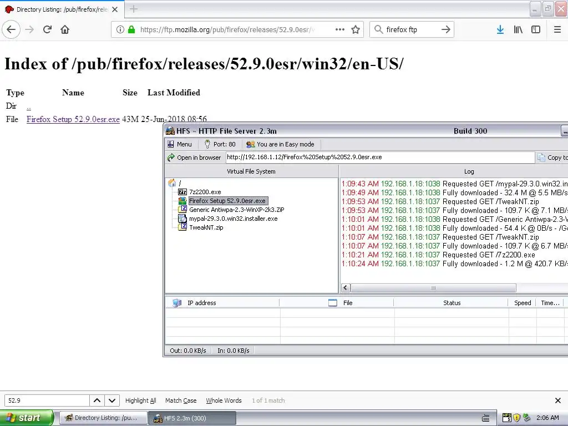Open the parent directory '..' link
This screenshot has width=568, height=426.
[x=29, y=106]
